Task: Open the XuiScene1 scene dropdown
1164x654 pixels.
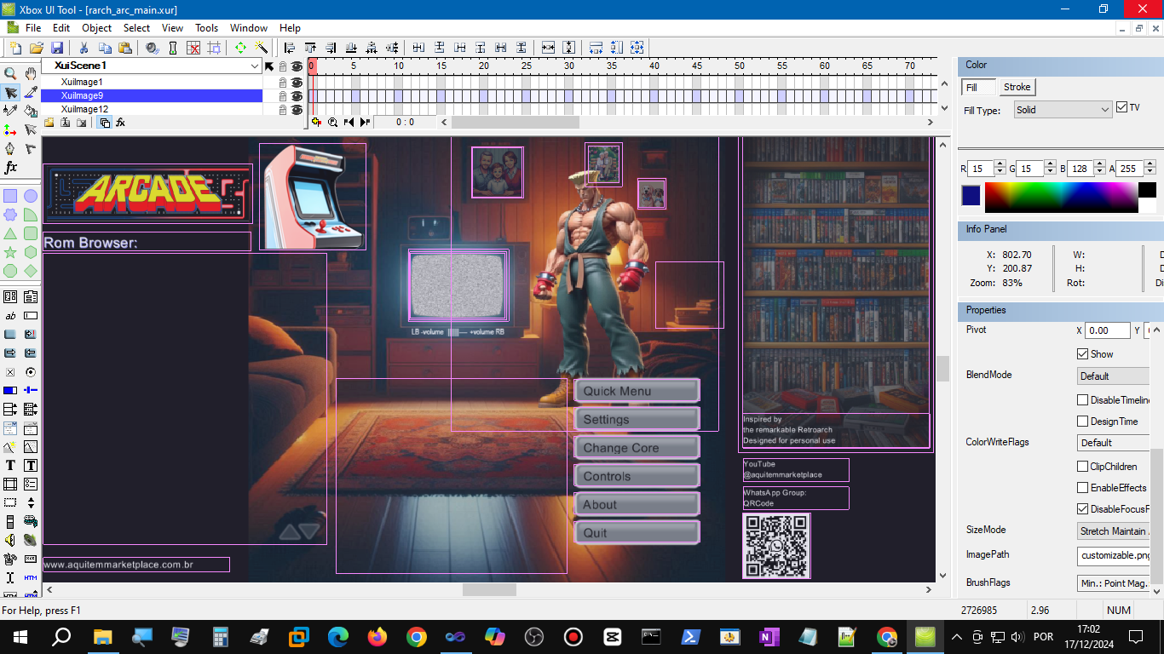Action: click(x=255, y=66)
